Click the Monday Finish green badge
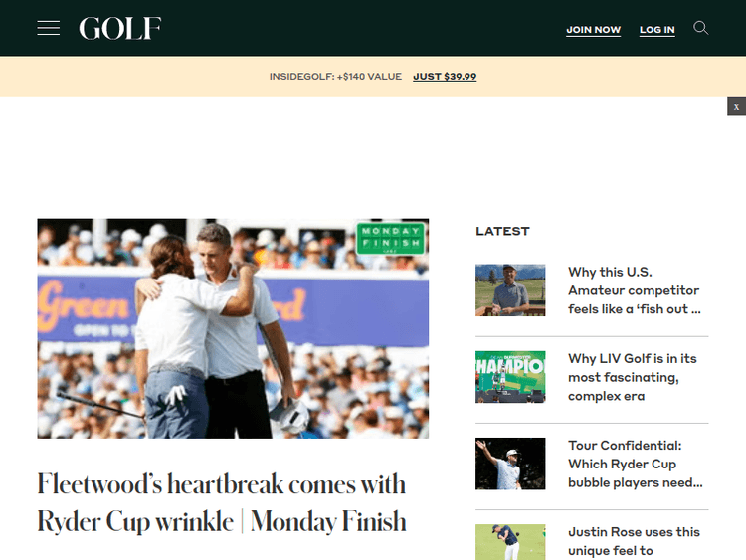746x560 pixels. (x=391, y=240)
